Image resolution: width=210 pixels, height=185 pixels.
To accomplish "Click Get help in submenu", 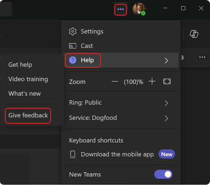I will pyautogui.click(x=20, y=65).
